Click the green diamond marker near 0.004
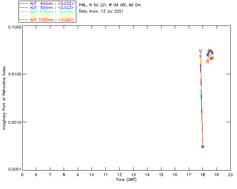237x189 pixels. (x=200, y=91)
